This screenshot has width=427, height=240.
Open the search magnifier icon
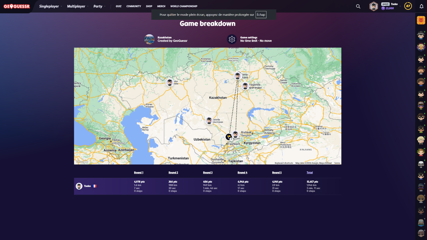(358, 6)
